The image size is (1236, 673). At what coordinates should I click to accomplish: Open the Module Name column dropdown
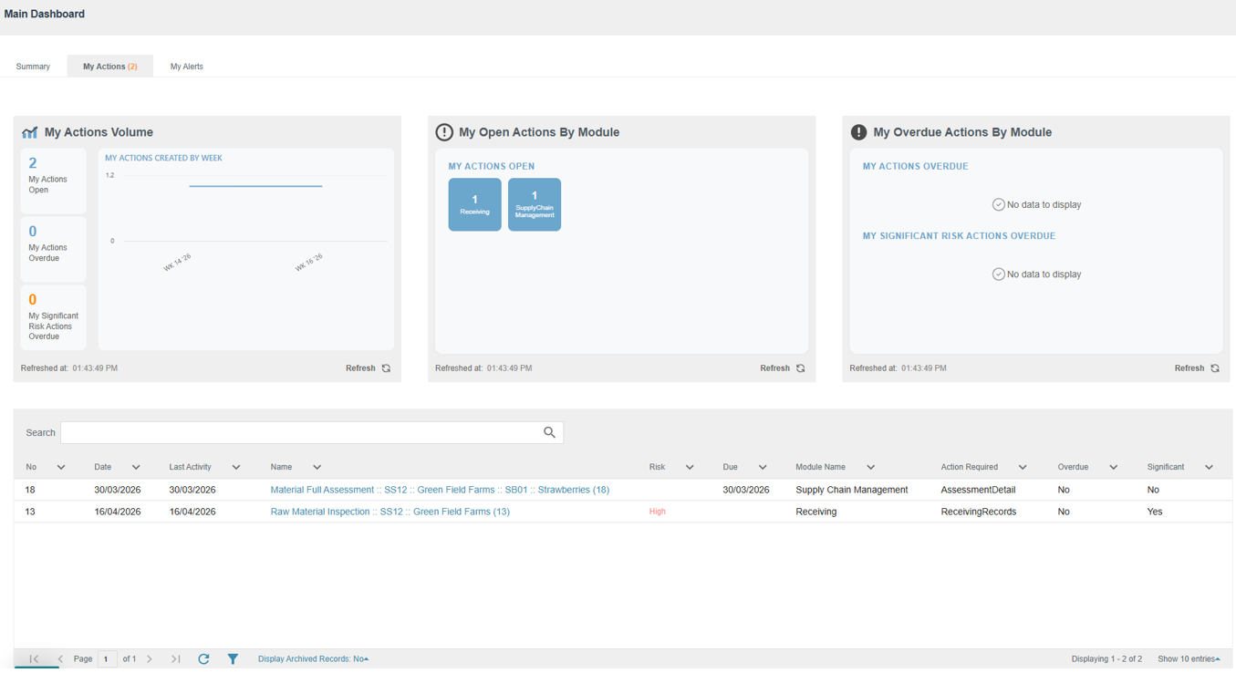(871, 467)
